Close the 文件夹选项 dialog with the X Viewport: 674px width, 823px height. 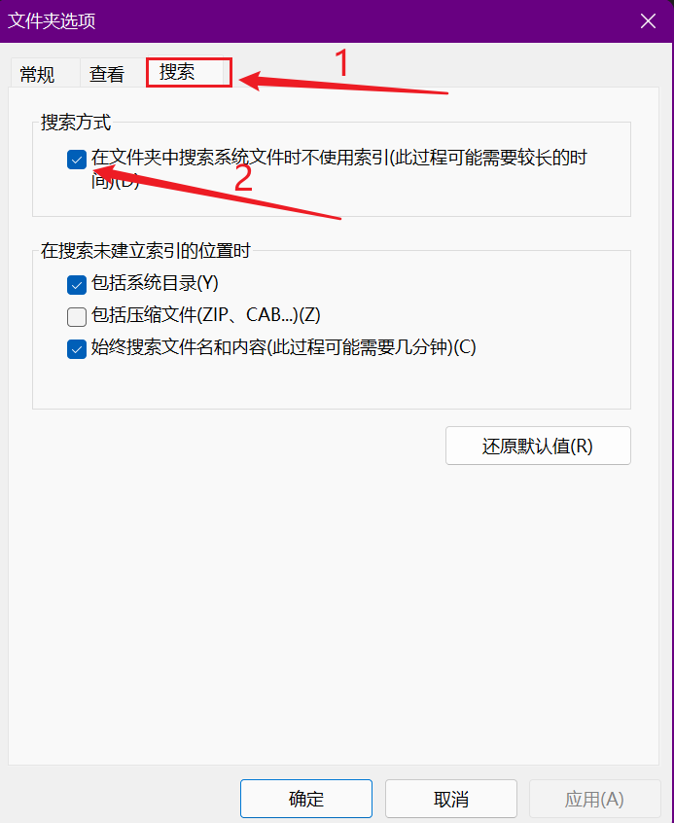648,21
